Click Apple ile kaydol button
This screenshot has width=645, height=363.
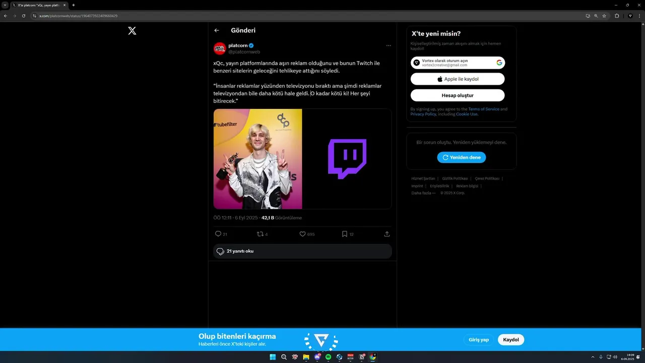[458, 79]
